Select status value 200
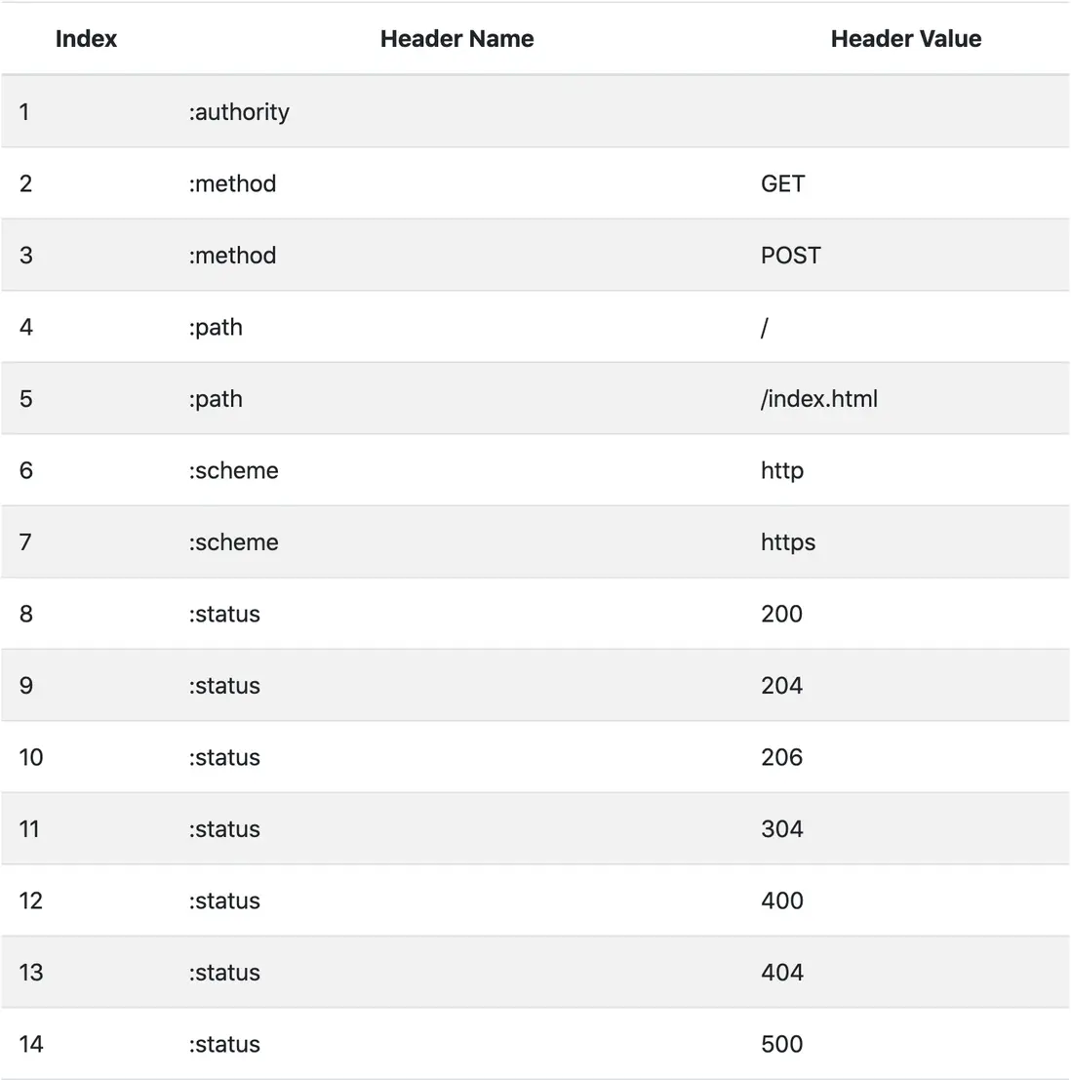Screen dimensions: 1071x1080 (781, 614)
